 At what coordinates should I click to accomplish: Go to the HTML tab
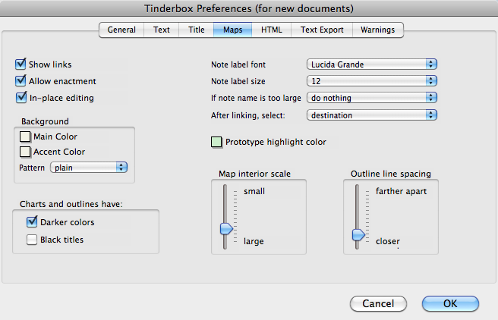(272, 30)
